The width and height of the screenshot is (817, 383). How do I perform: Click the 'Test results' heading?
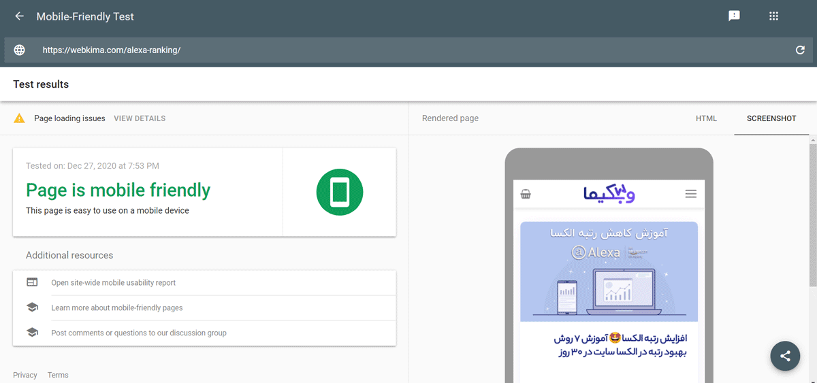[x=41, y=84]
